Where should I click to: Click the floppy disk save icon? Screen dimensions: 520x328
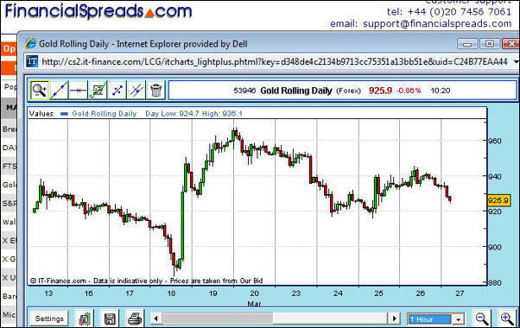pyautogui.click(x=110, y=319)
